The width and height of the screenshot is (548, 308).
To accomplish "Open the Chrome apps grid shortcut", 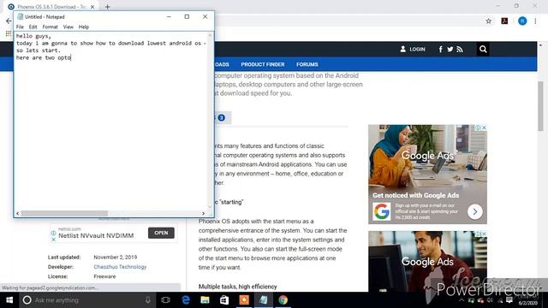I will coord(9,33).
